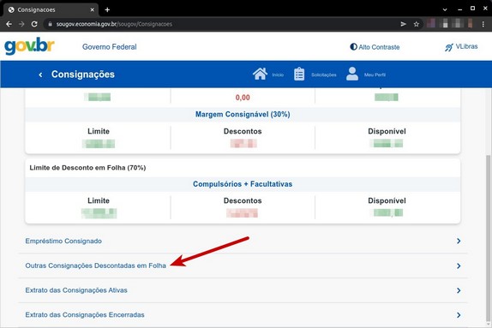Click the Consignacoes browser tab
The width and height of the screenshot is (492, 328).
(51, 9)
